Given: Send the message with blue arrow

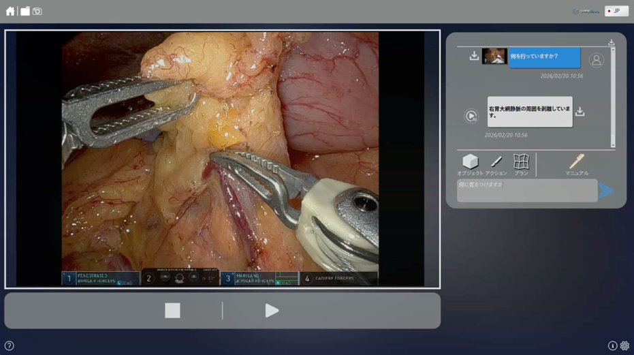Looking at the screenshot, I should pos(606,191).
